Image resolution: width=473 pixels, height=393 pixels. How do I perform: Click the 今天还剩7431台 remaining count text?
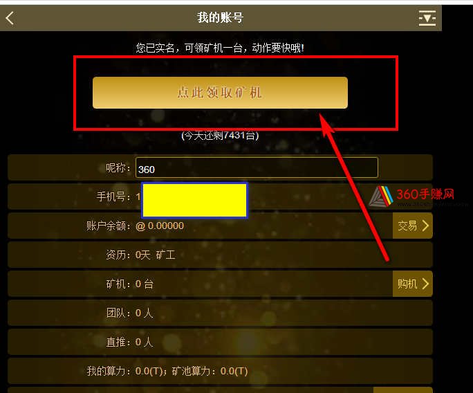pos(220,135)
